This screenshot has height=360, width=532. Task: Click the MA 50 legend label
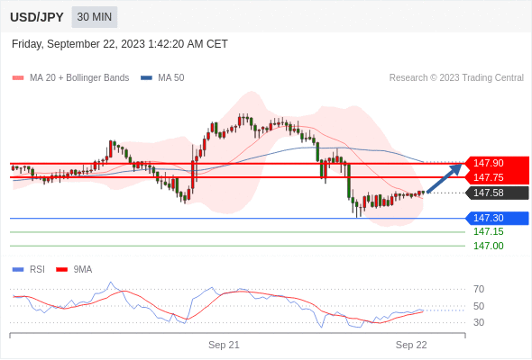pos(171,78)
